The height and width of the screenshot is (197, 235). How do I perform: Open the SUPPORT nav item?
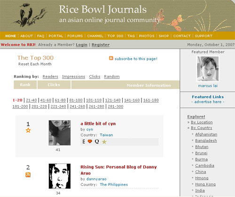pos(204,36)
